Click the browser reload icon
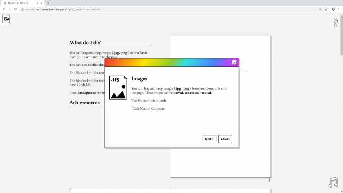This screenshot has height=193, width=343. [15, 9]
